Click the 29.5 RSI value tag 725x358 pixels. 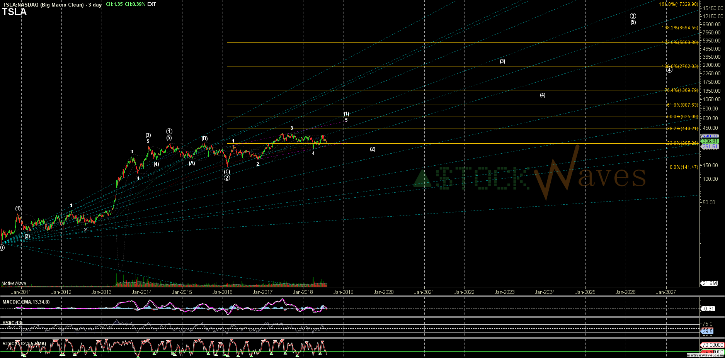pyautogui.click(x=708, y=332)
